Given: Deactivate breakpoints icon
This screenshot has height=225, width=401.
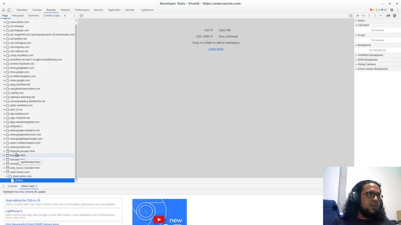Looking at the screenshot, I should [x=388, y=15].
